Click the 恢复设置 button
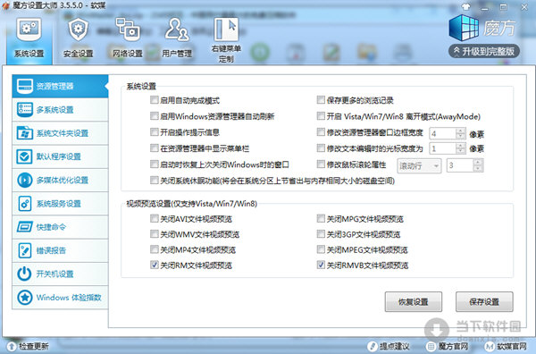Viewport: 536px width, 354px height. pos(414,301)
